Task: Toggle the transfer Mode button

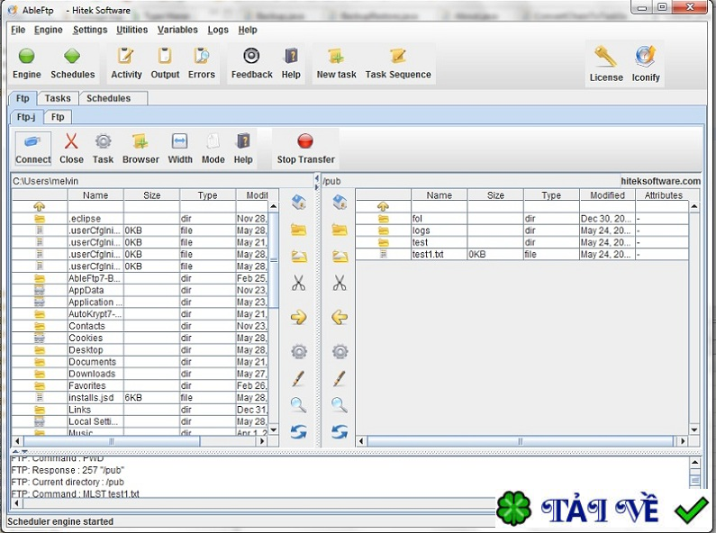Action: (213, 148)
